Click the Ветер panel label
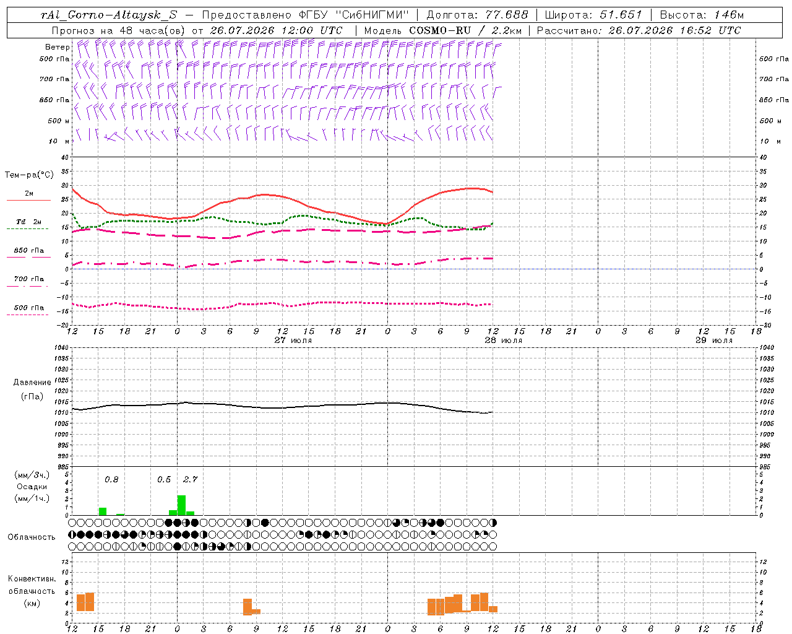This screenshot has height=634, width=792. tap(57, 47)
